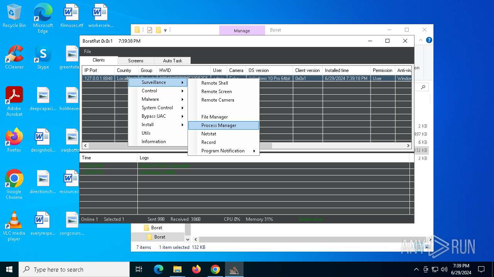This screenshot has width=494, height=277.
Task: Show hidden system tray icons
Action: click(x=416, y=269)
